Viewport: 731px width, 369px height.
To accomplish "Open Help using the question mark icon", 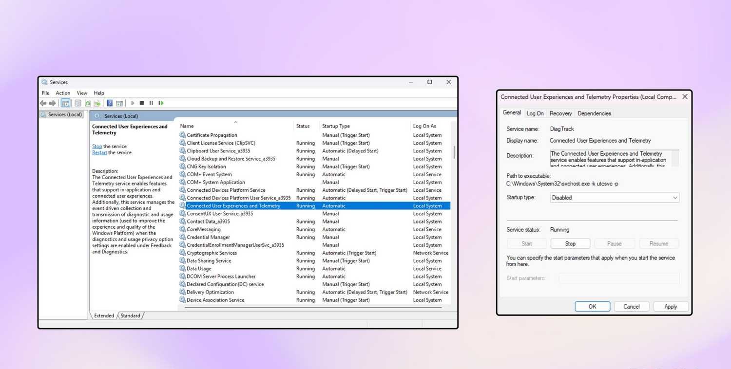I will (110, 103).
